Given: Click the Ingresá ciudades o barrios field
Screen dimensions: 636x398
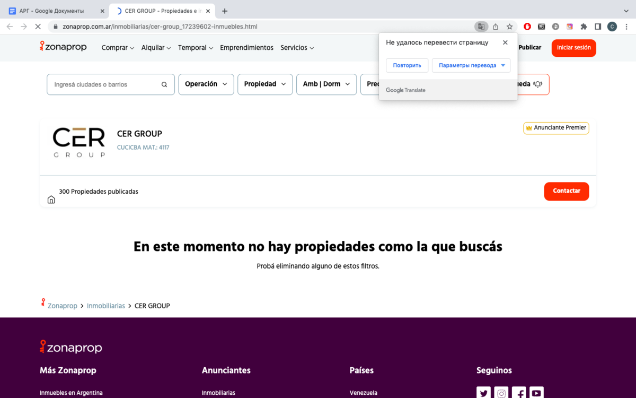Looking at the screenshot, I should [x=111, y=84].
